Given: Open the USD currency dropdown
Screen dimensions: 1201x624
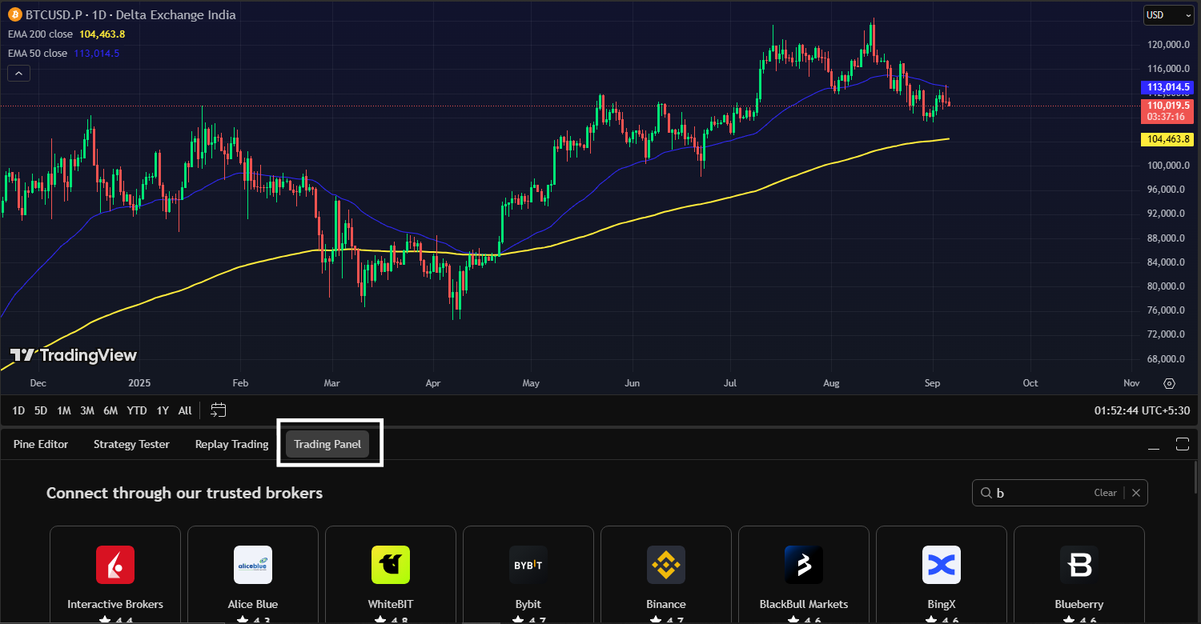Looking at the screenshot, I should [x=1167, y=14].
